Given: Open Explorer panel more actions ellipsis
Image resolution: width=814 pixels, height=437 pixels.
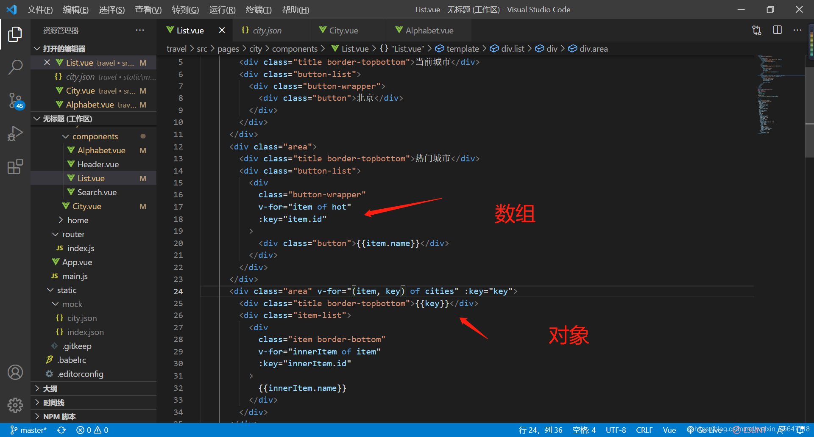Looking at the screenshot, I should [140, 30].
